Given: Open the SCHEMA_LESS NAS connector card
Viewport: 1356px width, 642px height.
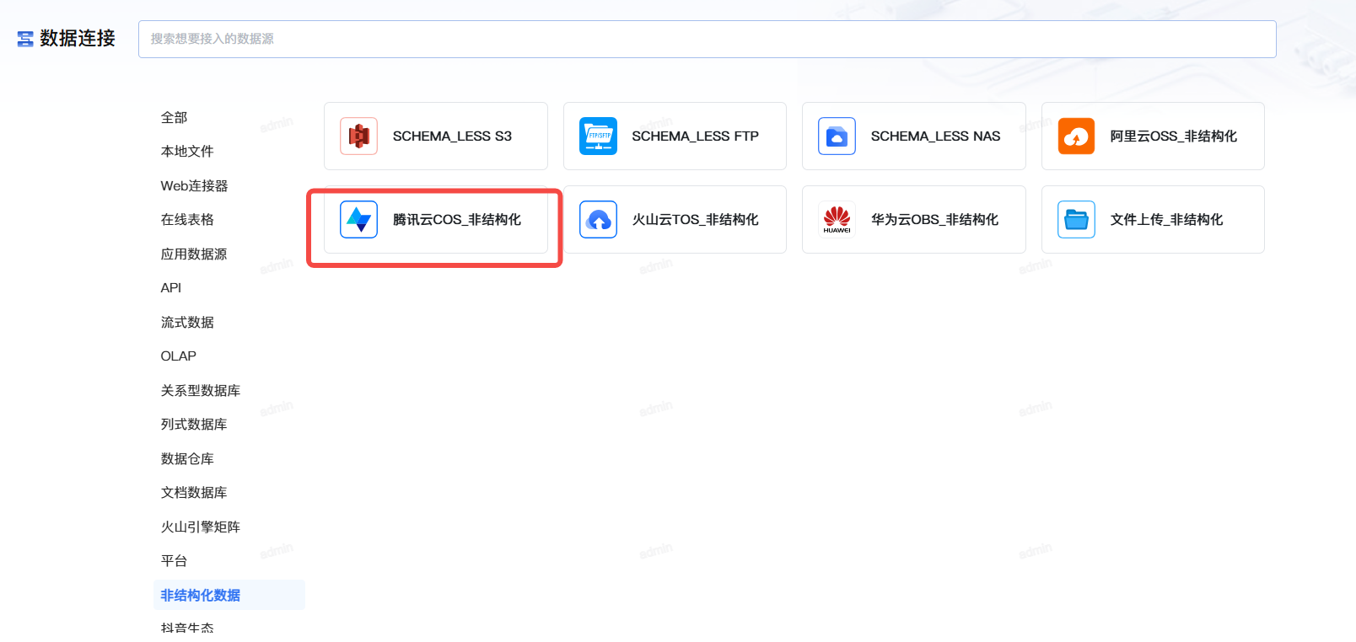Looking at the screenshot, I should [914, 136].
